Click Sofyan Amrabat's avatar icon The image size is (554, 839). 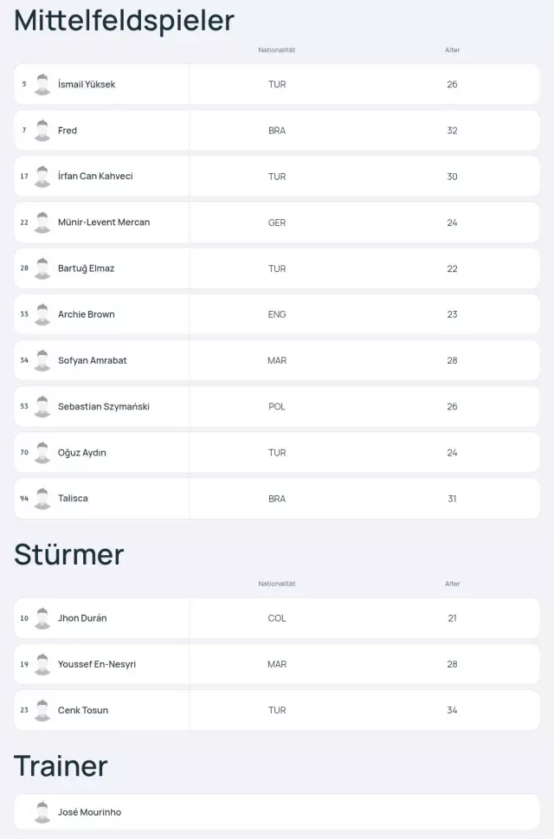pyautogui.click(x=42, y=360)
